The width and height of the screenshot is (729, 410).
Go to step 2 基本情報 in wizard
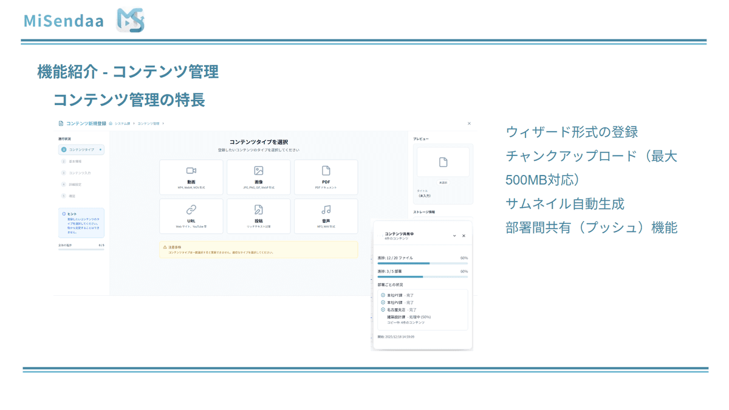point(75,162)
